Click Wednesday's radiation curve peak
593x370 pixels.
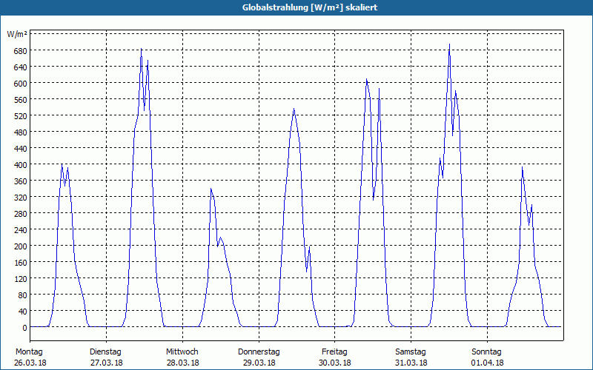[211, 189]
